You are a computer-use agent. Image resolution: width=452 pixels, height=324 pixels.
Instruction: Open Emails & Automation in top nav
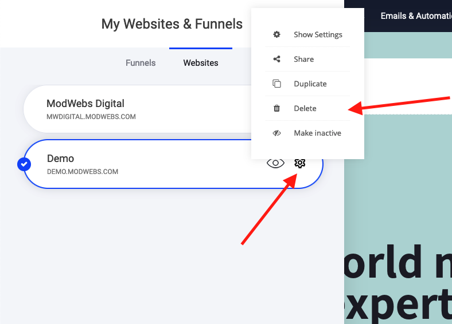point(415,16)
